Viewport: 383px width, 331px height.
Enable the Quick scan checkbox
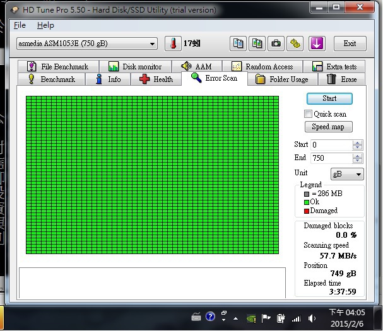[x=308, y=113]
